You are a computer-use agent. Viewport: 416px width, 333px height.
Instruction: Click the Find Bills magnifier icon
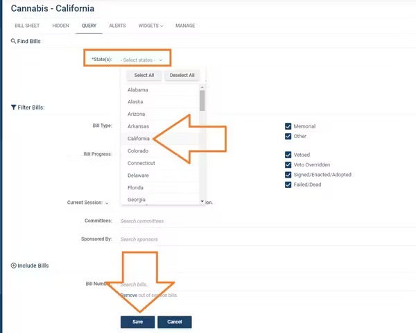[13, 42]
